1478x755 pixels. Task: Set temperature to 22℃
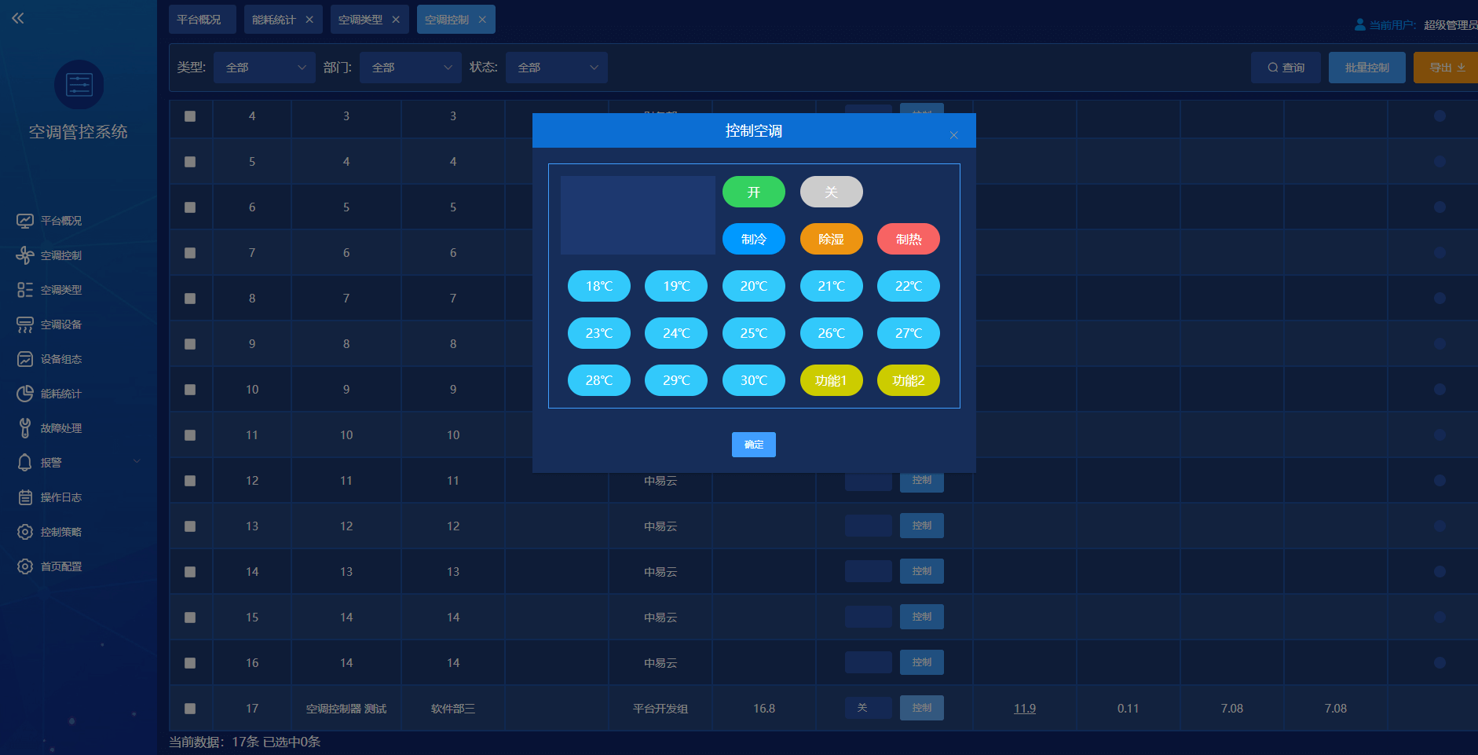coord(909,286)
